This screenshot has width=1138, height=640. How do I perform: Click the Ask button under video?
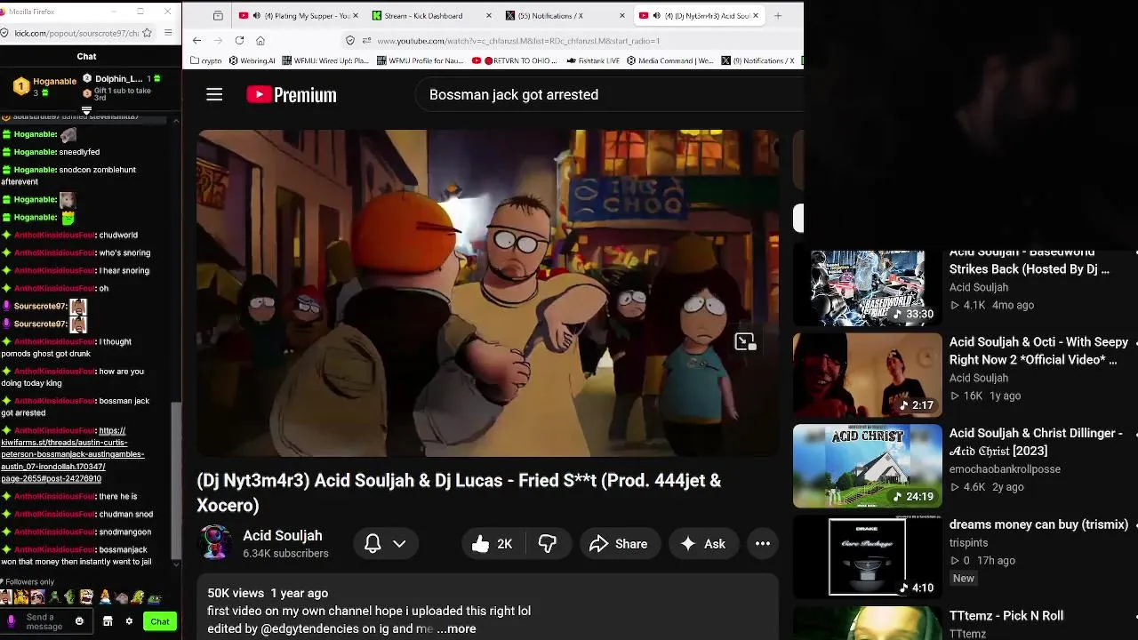point(702,544)
